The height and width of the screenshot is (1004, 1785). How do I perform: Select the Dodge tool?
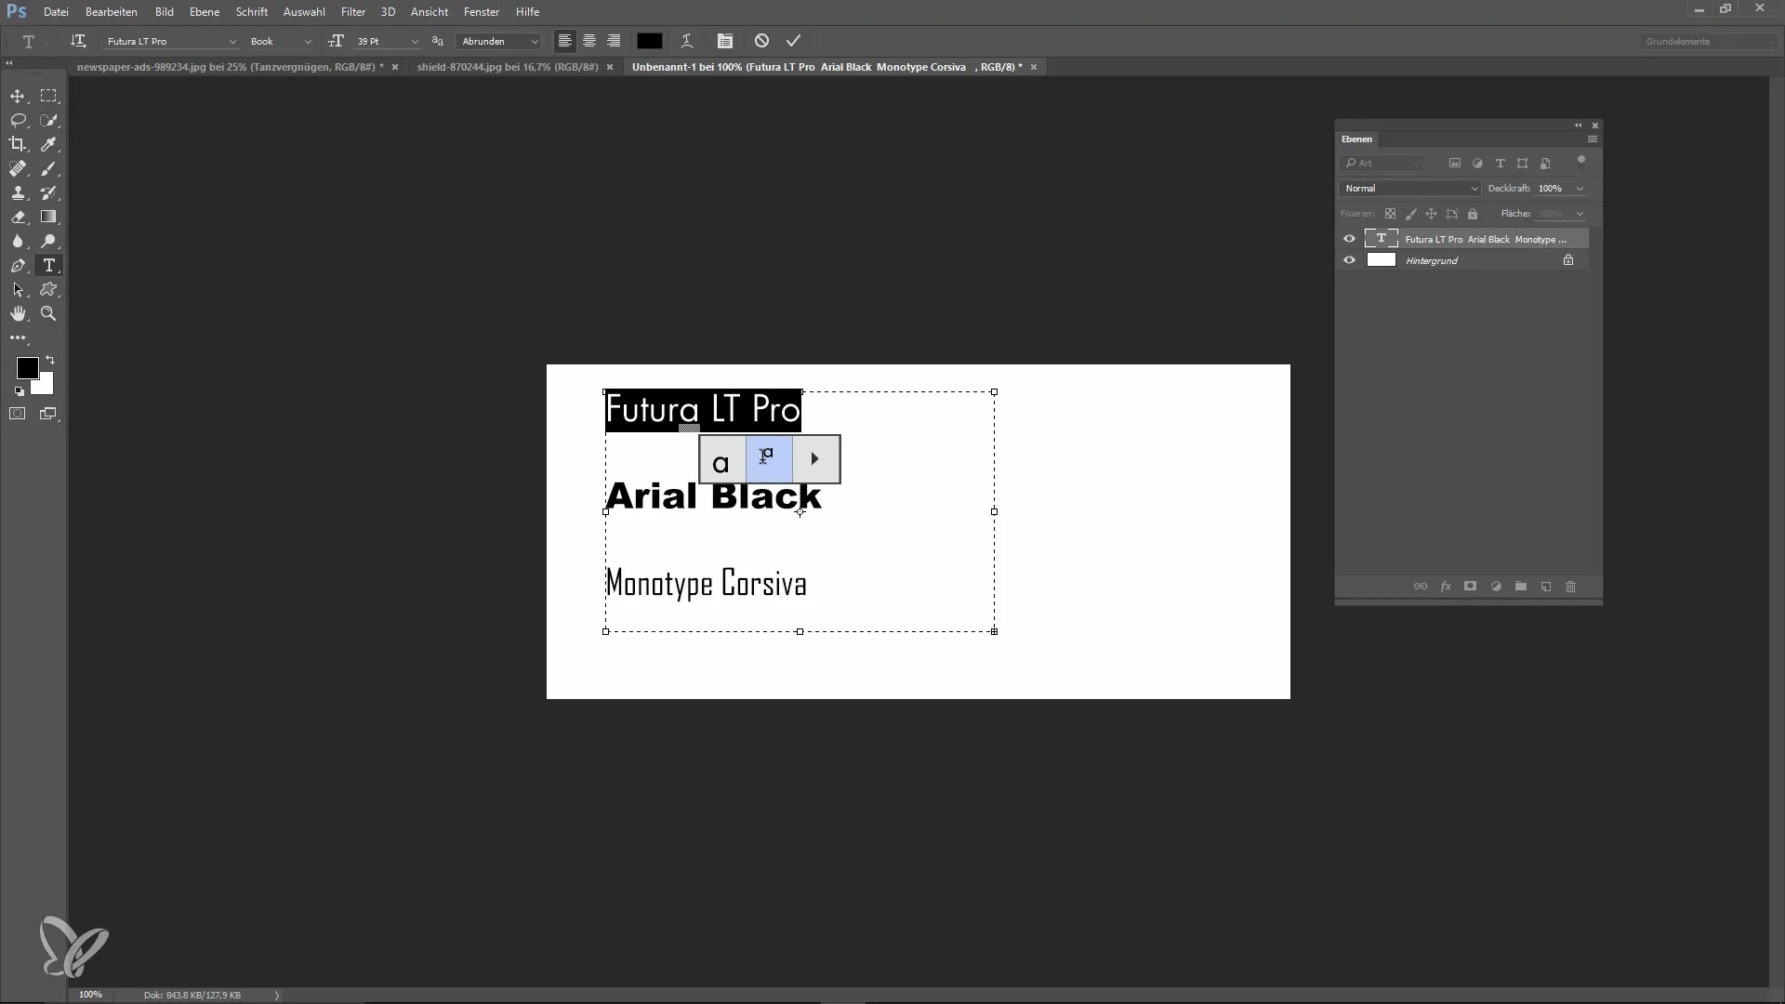point(48,241)
